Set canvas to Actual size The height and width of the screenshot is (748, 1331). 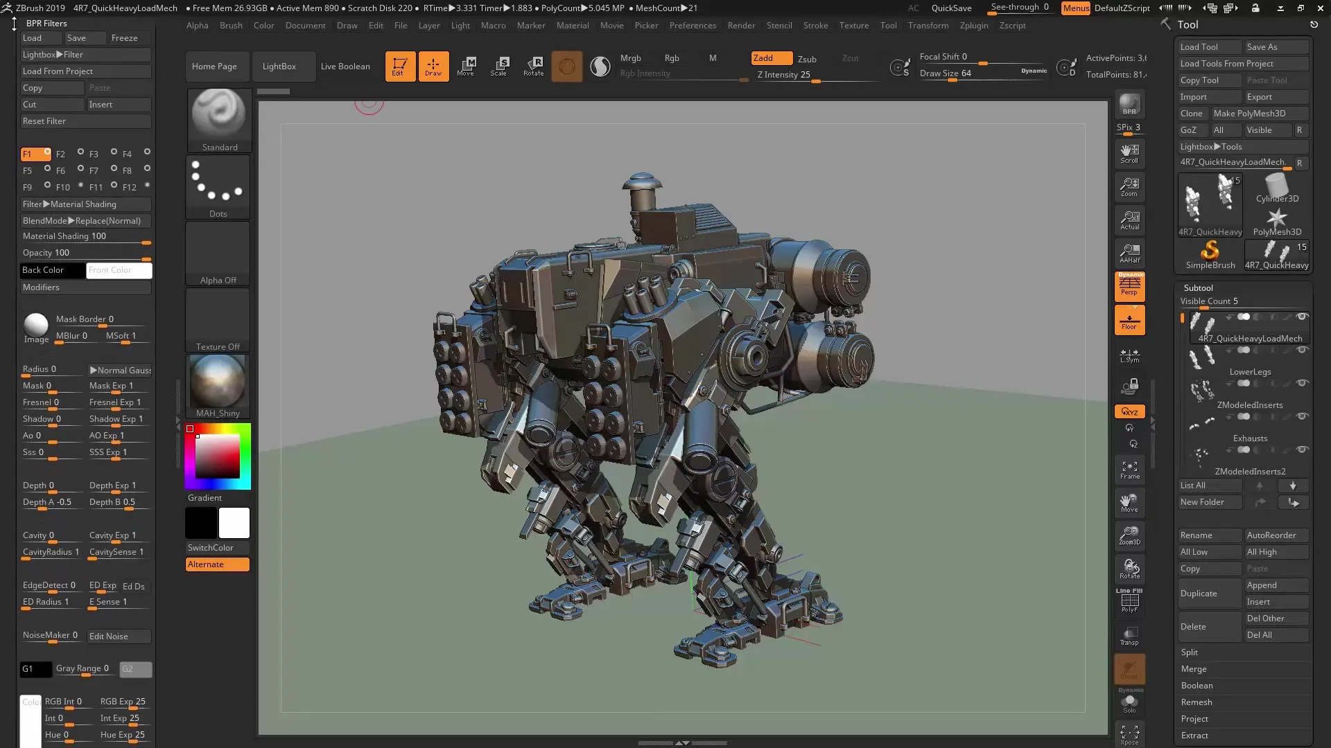tap(1129, 220)
